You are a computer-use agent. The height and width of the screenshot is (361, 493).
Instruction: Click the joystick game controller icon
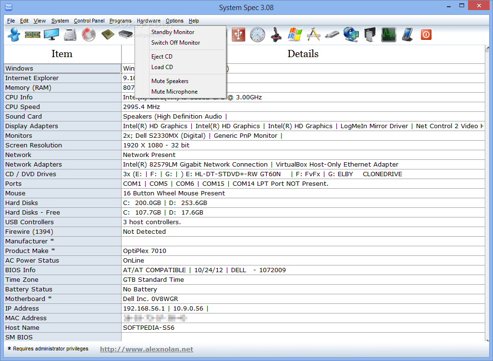[276, 35]
